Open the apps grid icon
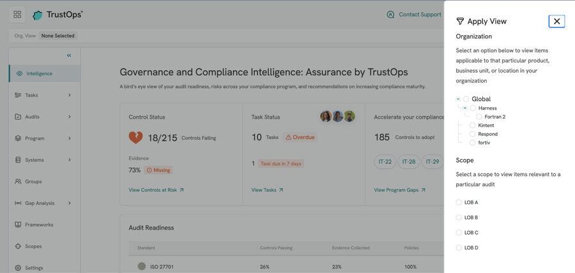This screenshot has width=575, height=273. [17, 15]
